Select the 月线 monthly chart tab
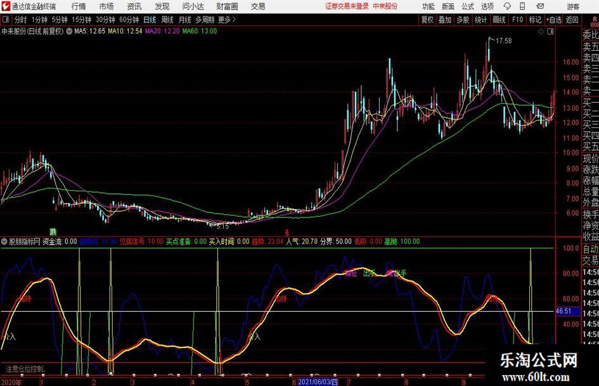The height and width of the screenshot is (386, 599). [184, 20]
